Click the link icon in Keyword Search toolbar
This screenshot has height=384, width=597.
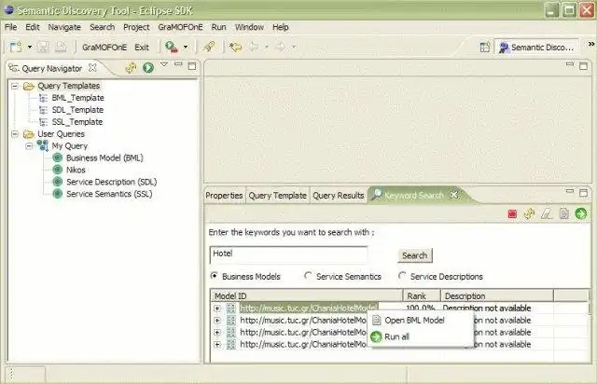(529, 213)
